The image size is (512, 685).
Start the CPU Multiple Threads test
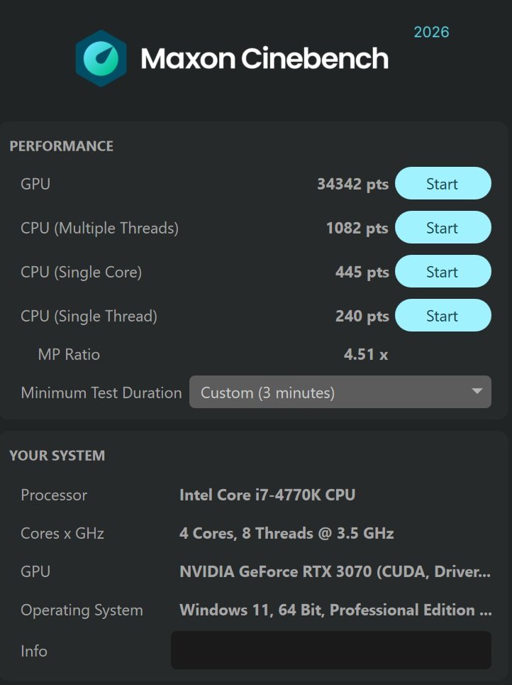(443, 228)
